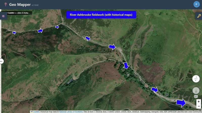
Task: Open the search tool in header
Action: tap(196, 4)
